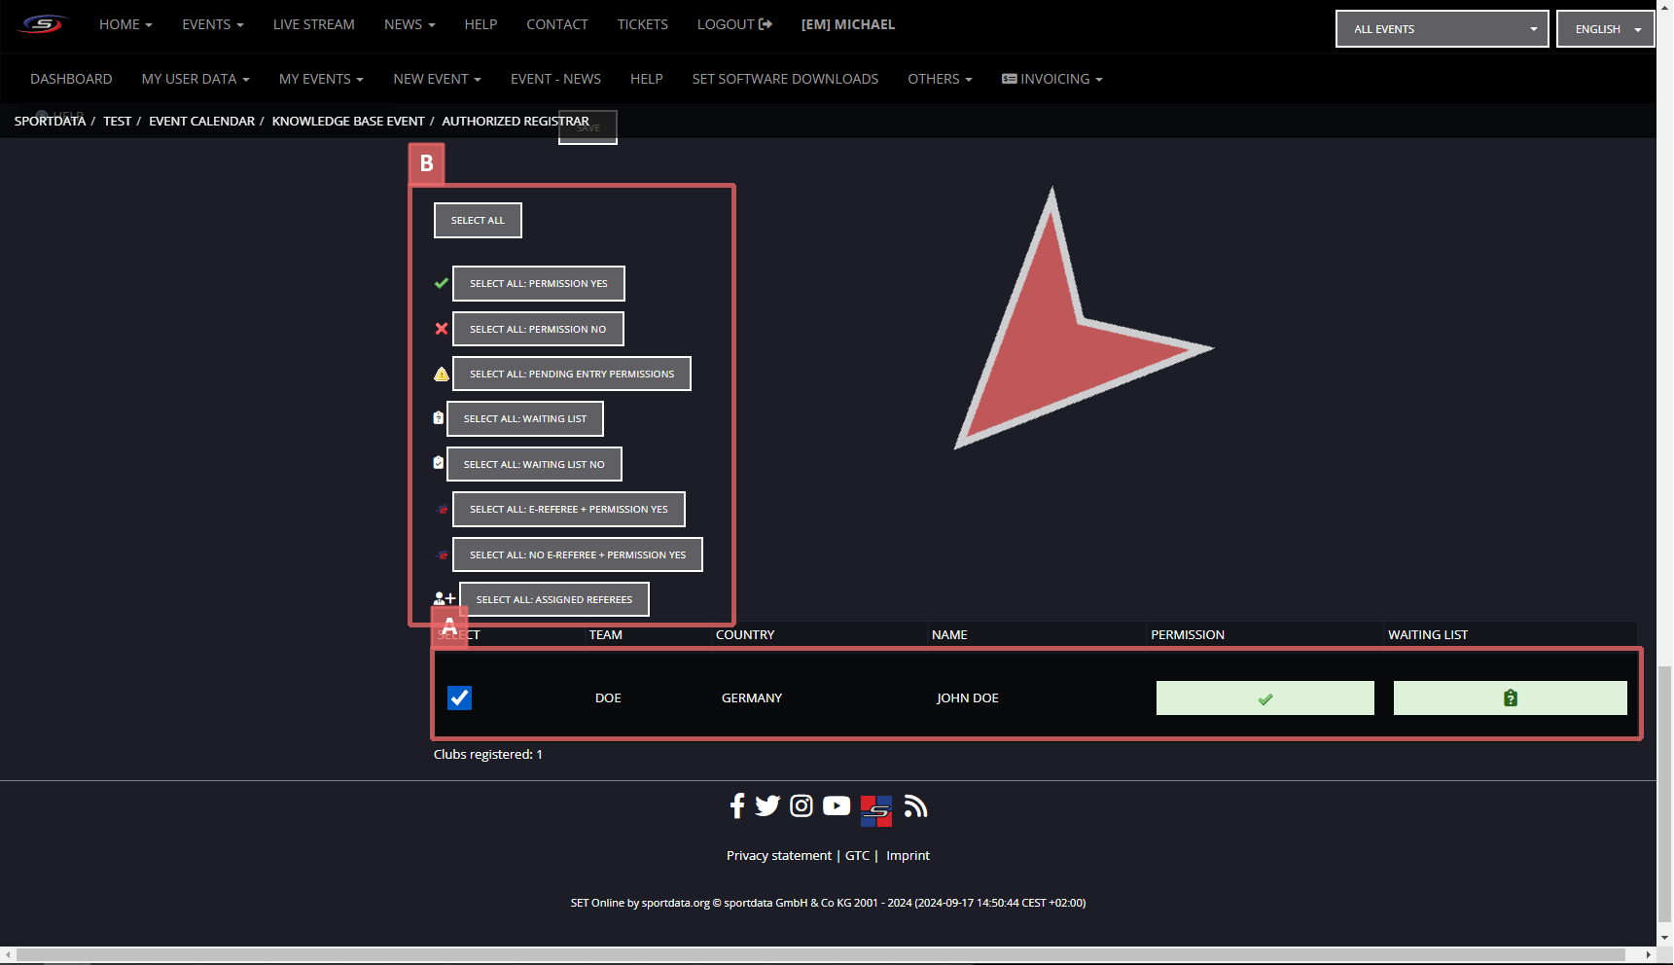Image resolution: width=1674 pixels, height=965 pixels.
Task: Open the Live Stream menu item
Action: (313, 24)
